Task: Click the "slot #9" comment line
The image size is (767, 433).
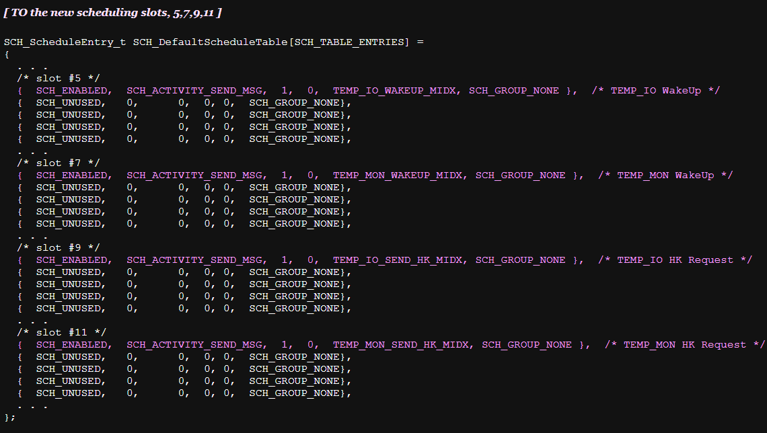Action: 59,248
